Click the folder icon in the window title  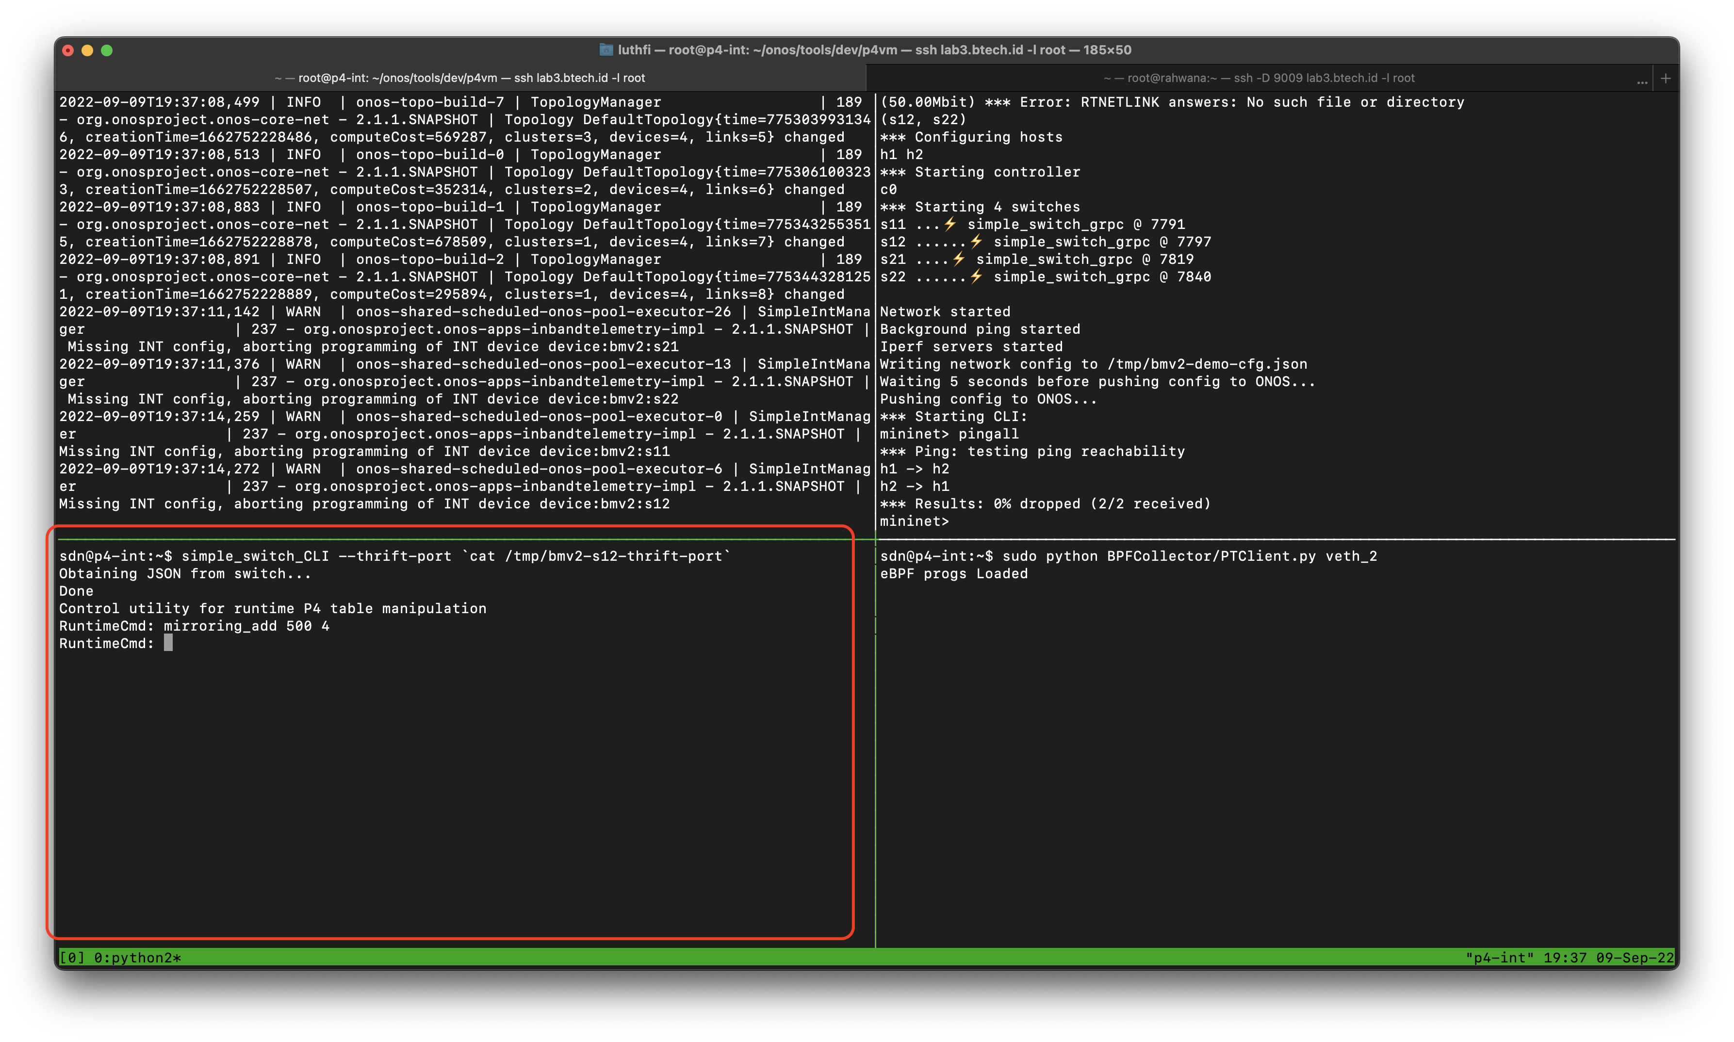(x=605, y=50)
